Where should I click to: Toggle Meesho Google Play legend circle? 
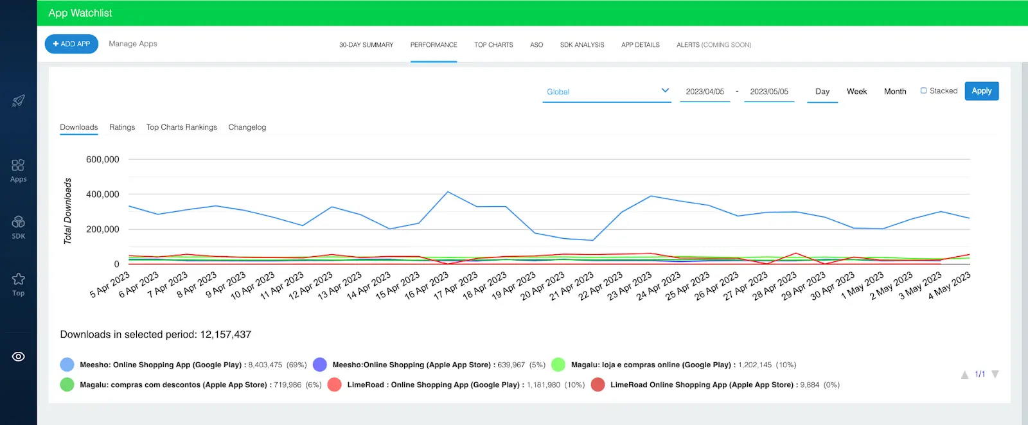pyautogui.click(x=67, y=365)
